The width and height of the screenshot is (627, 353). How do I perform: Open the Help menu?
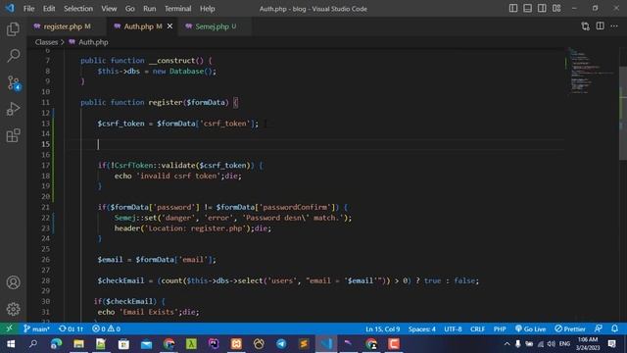pos(207,9)
